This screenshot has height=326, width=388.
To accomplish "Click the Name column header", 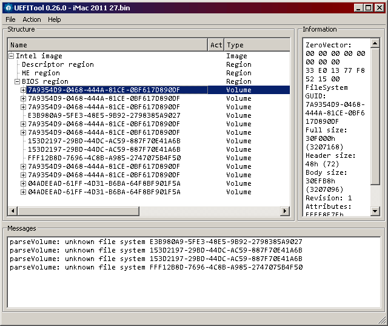I will tap(108, 45).
